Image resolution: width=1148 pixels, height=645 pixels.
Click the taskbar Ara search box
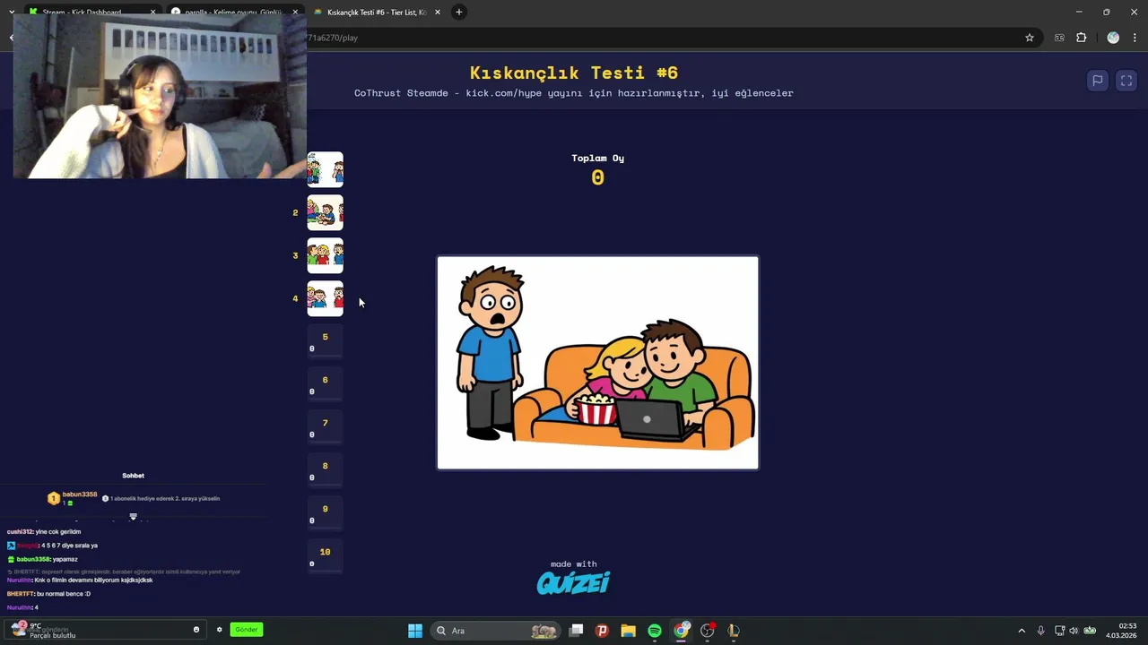click(495, 631)
